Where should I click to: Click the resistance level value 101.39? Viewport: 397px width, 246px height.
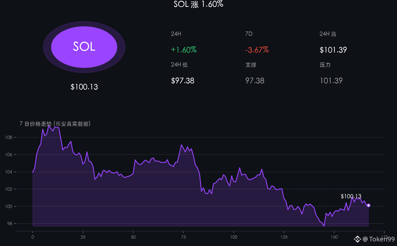331,81
